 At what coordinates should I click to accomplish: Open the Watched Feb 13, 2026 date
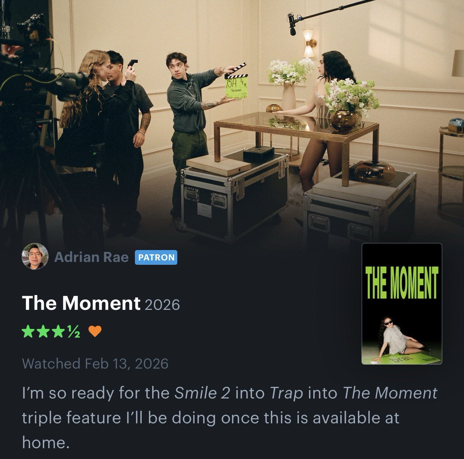(95, 364)
